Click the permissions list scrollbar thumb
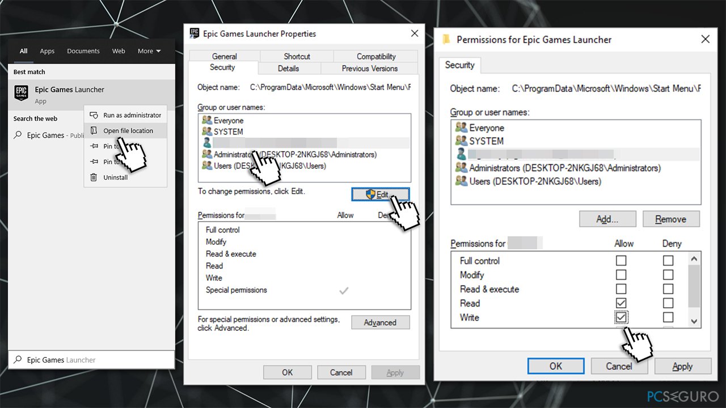Image resolution: width=726 pixels, height=408 pixels. (x=694, y=285)
